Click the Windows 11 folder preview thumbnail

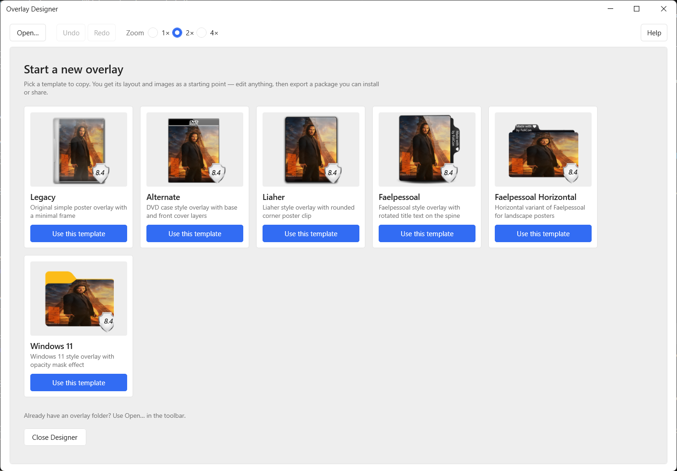click(78, 299)
